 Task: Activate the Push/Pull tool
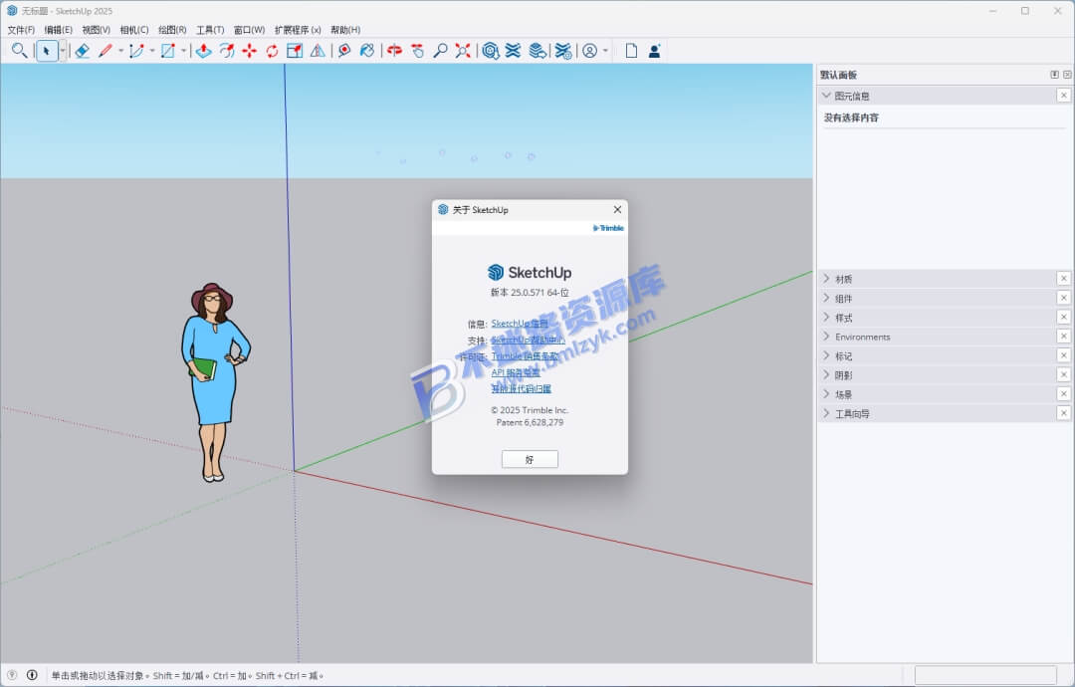pyautogui.click(x=204, y=51)
